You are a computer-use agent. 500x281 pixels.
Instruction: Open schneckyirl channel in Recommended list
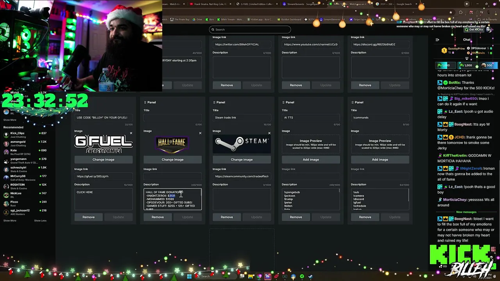coord(25,169)
